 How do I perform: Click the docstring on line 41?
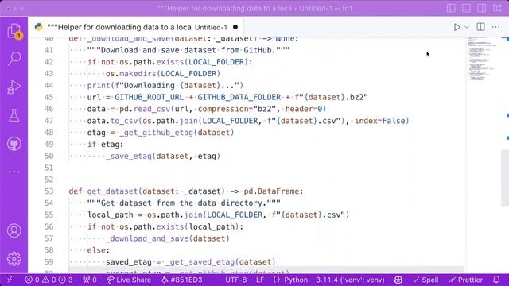188,50
